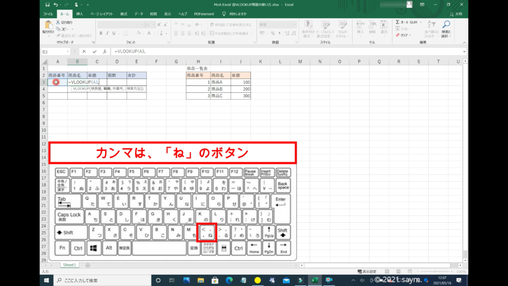The height and width of the screenshot is (286, 508).
Task: Expand the Name Box dropdown arrow
Action: (x=68, y=51)
